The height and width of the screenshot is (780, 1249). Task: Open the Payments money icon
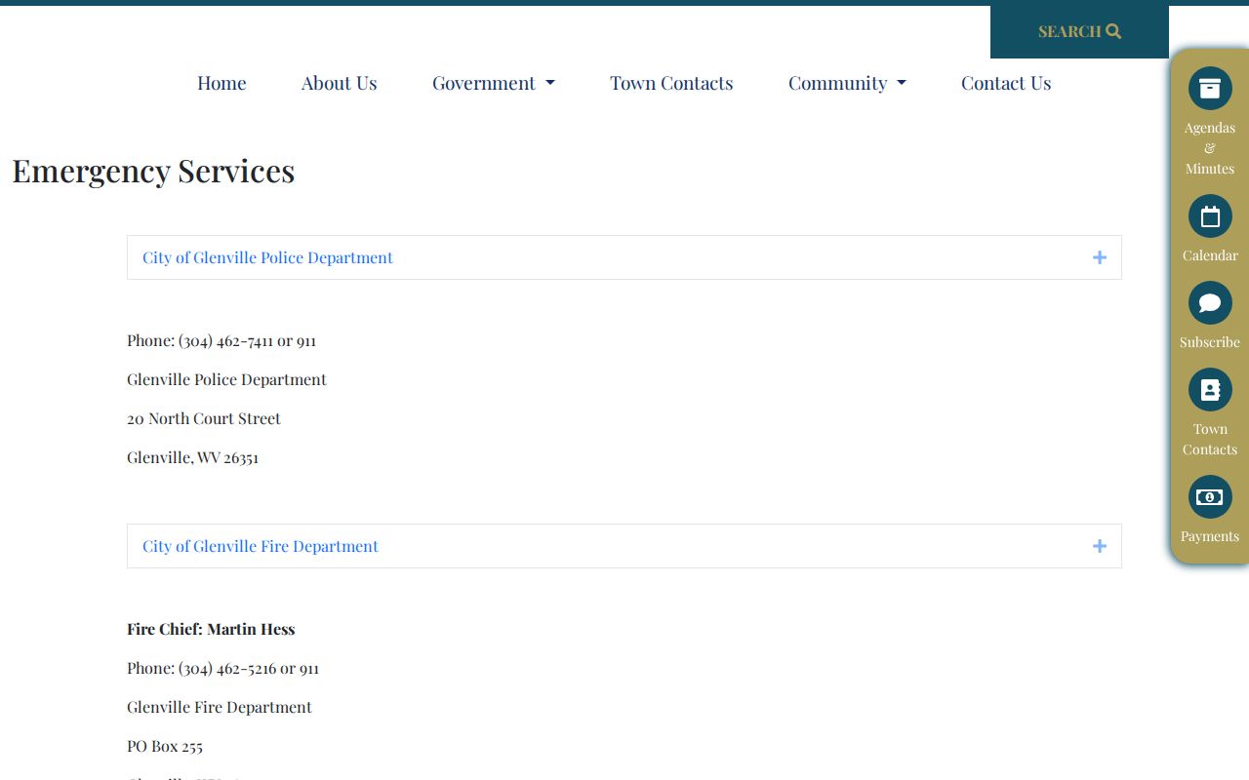[1210, 497]
